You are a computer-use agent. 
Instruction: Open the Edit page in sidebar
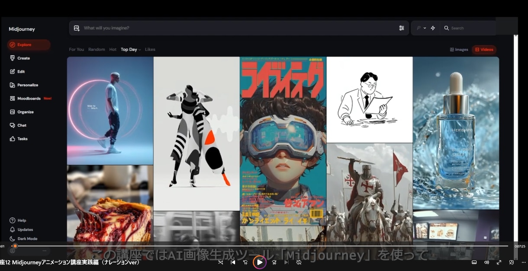click(17, 71)
